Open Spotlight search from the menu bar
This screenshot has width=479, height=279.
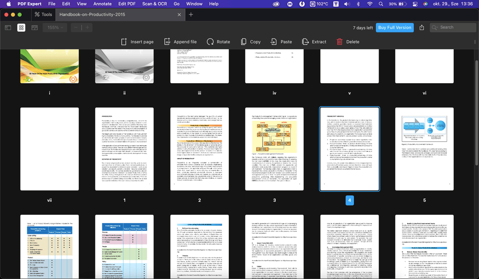click(x=381, y=4)
